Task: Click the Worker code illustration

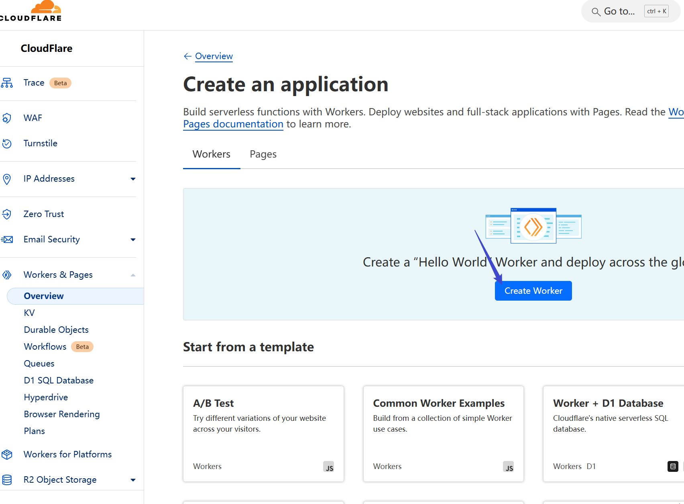Action: pyautogui.click(x=533, y=225)
